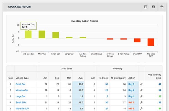Click the Small Pickup axis label
The image size is (169, 111).
click(x=96, y=54)
